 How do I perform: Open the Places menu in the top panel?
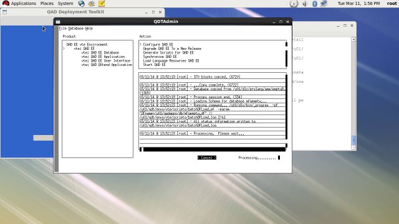[47, 3]
